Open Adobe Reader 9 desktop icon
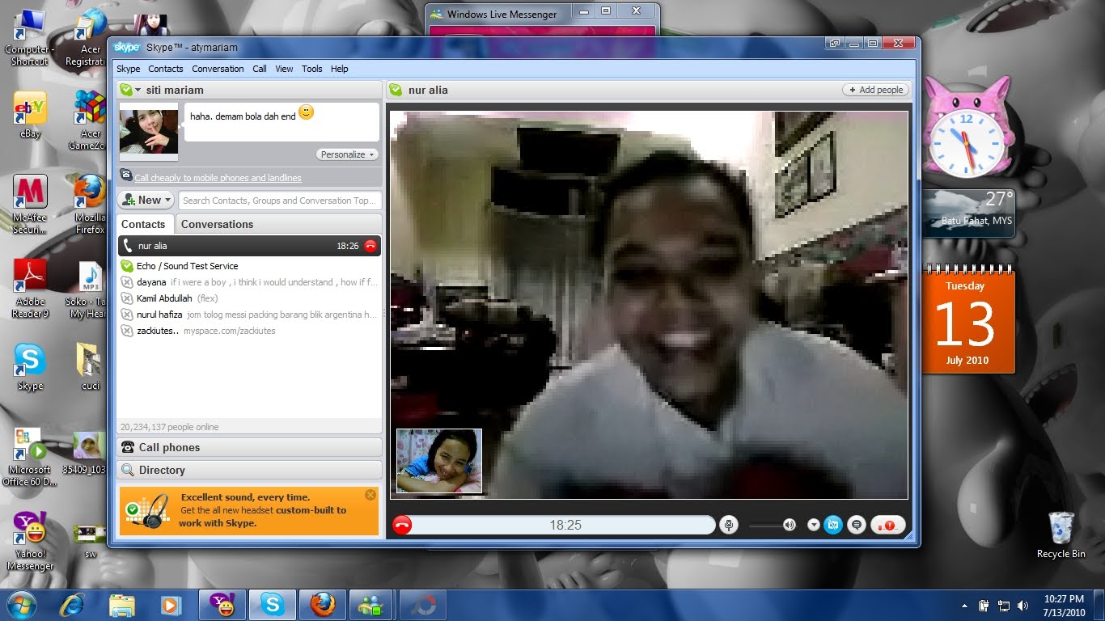1105x621 pixels. pos(30,289)
